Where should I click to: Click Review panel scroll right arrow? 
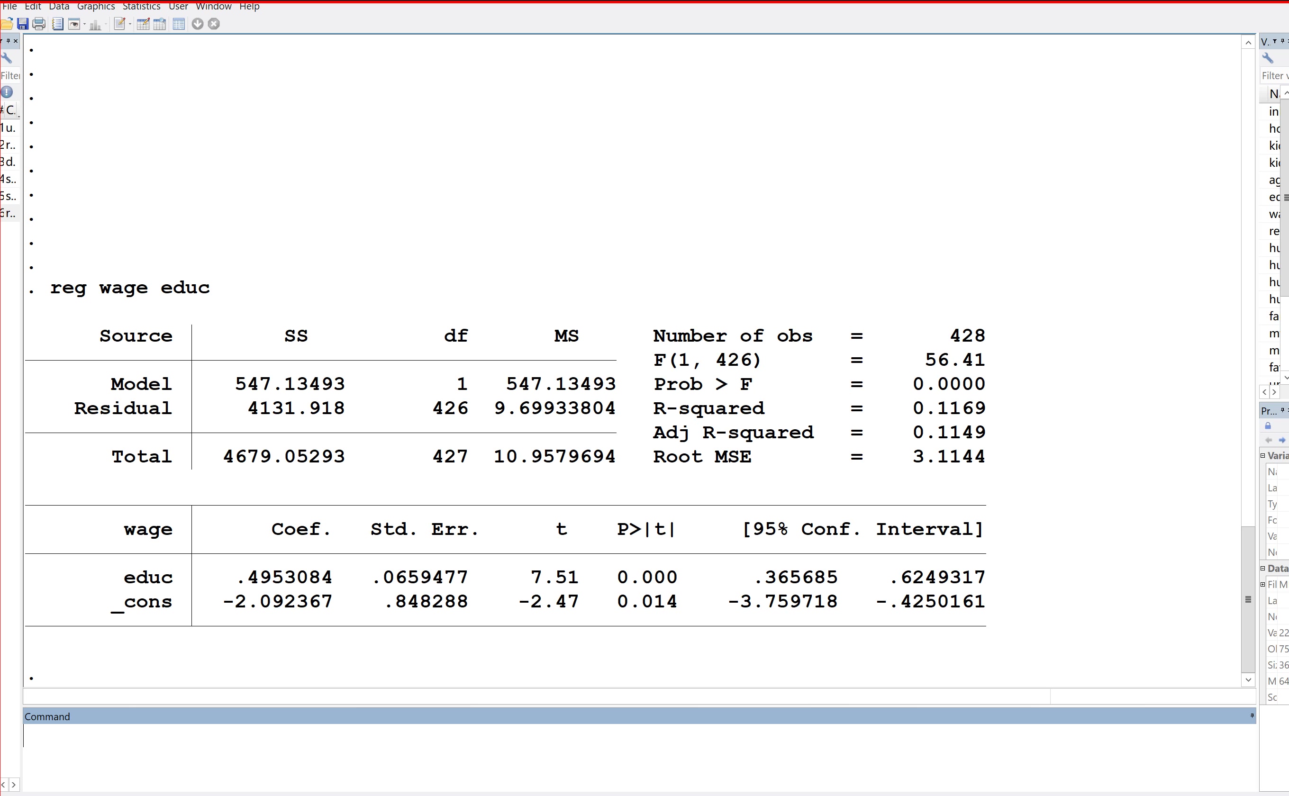click(14, 785)
